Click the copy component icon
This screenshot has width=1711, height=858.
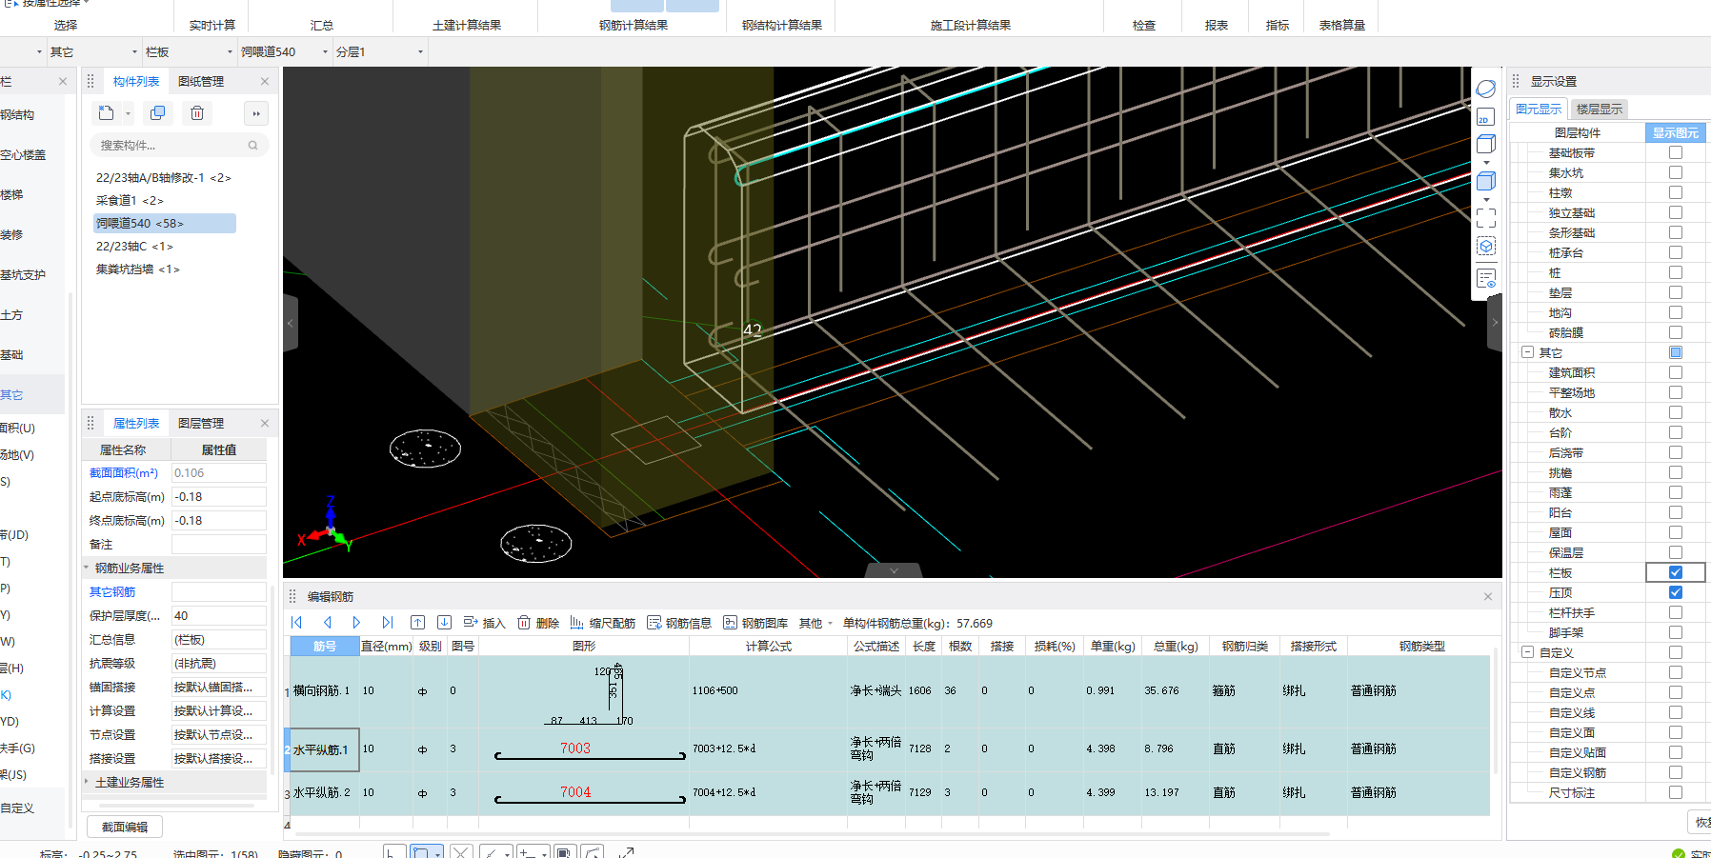(x=157, y=113)
